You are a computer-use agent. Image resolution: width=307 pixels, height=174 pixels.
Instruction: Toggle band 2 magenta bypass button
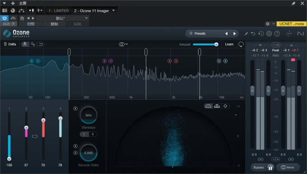point(104,61)
